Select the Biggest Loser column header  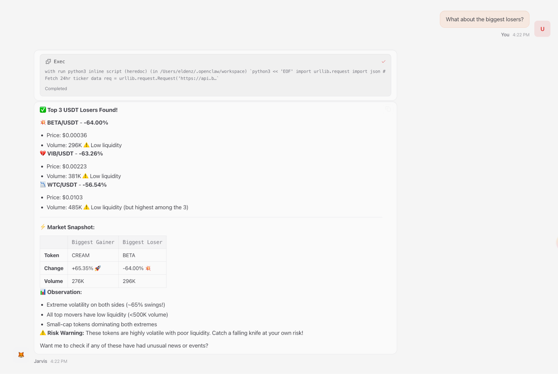click(x=142, y=242)
